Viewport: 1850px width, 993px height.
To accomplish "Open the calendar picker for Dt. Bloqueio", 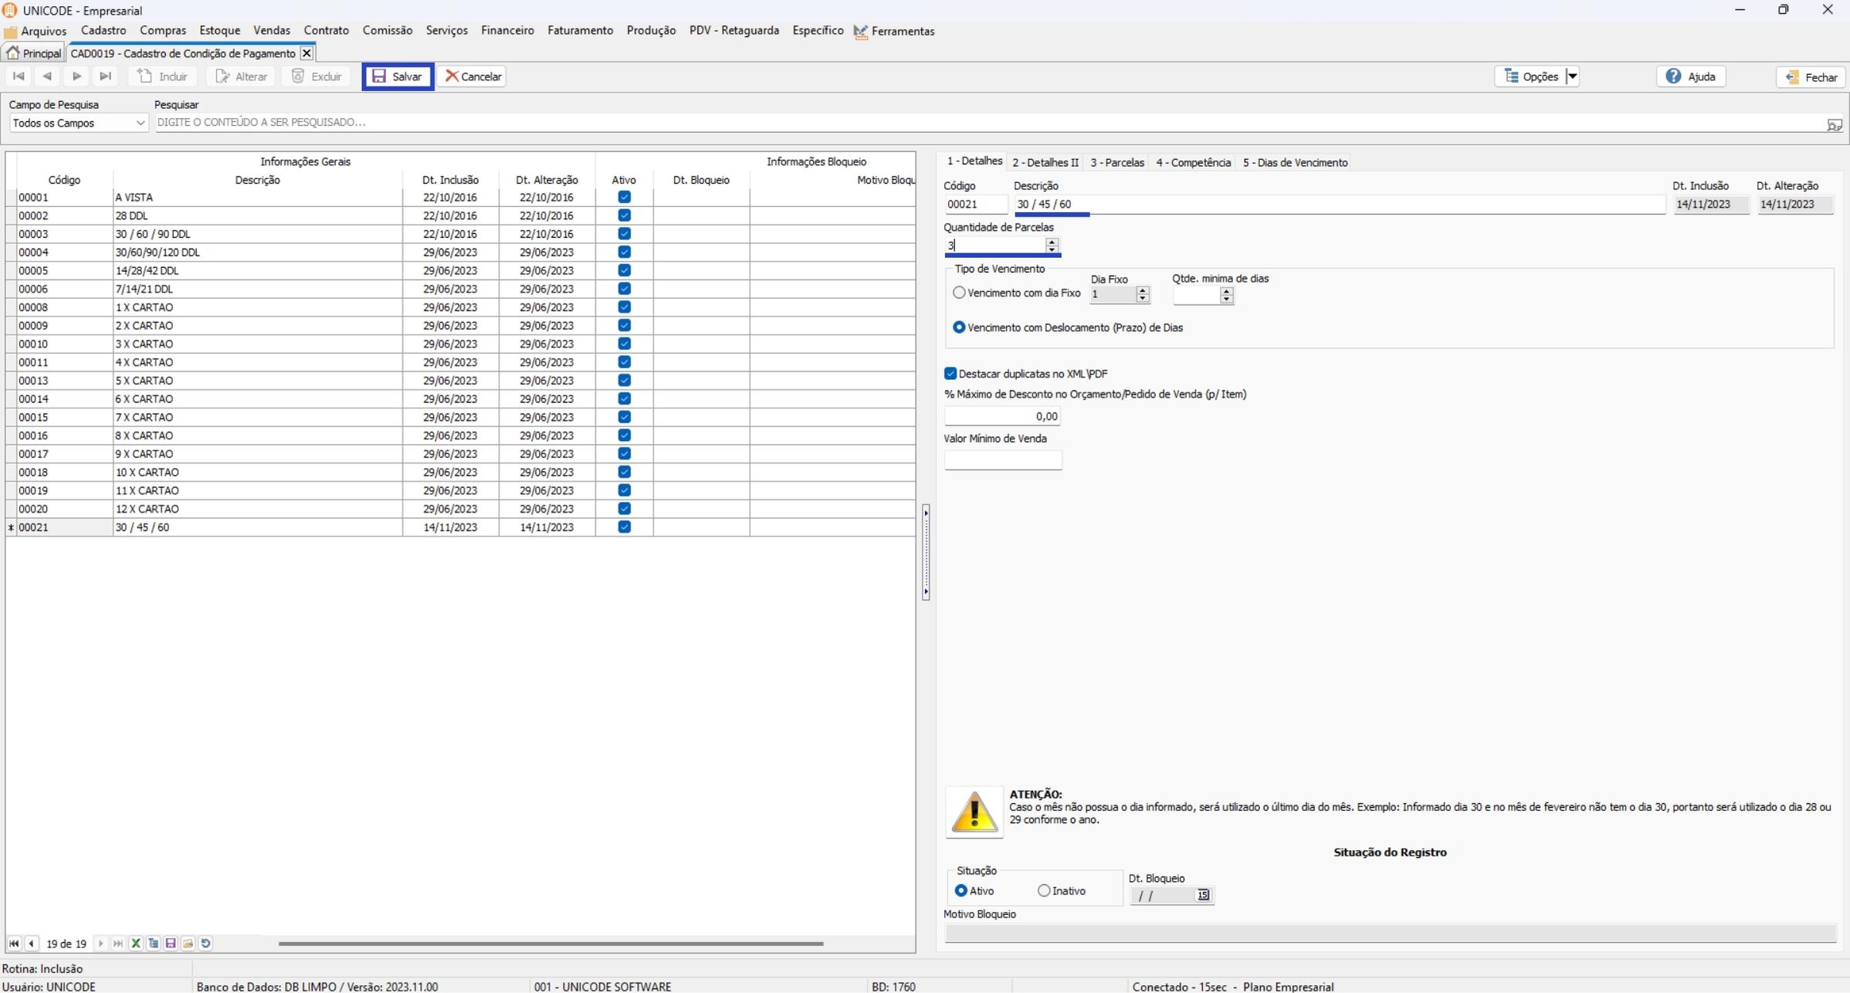I will (1203, 895).
